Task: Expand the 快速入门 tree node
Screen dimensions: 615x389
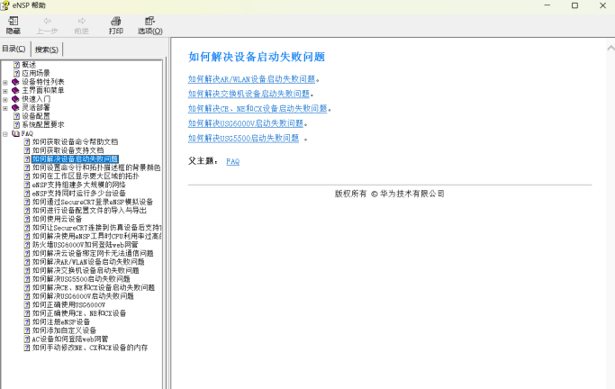Action: coord(5,100)
